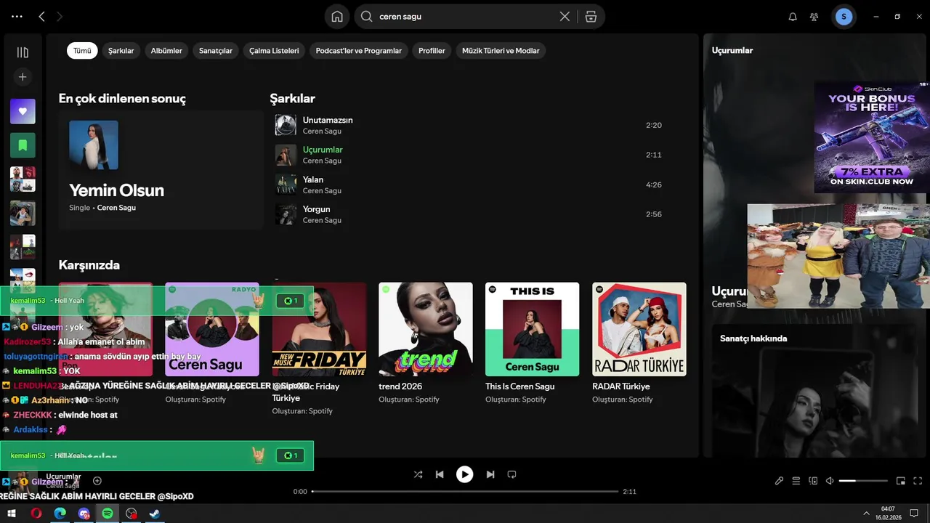Open the Skin.Club bonus advertisement

(870, 137)
